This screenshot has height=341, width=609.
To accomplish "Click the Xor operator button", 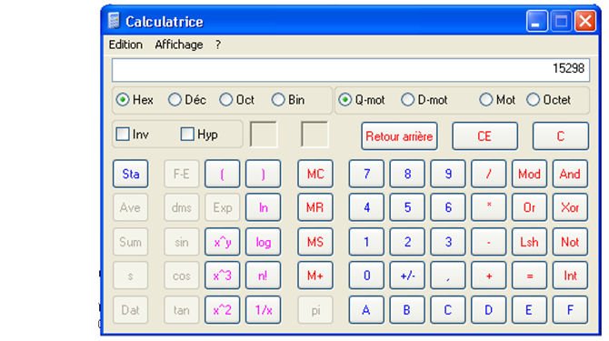I will click(x=570, y=207).
